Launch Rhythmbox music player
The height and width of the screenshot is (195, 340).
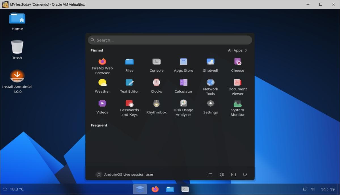tap(156, 107)
